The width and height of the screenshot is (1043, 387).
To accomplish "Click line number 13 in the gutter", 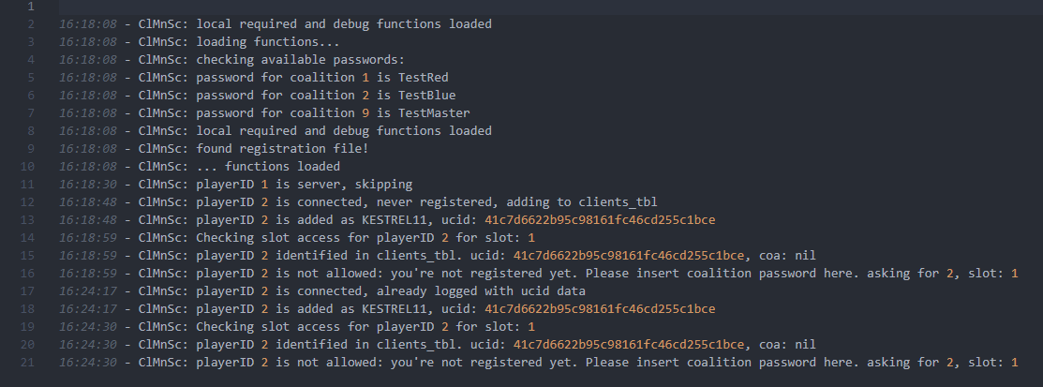I will [x=27, y=220].
